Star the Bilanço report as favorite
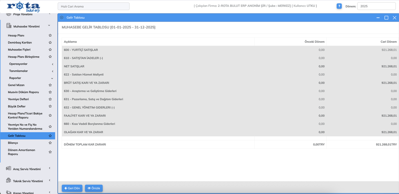Image resolution: width=399 pixels, height=194 pixels. [50, 143]
